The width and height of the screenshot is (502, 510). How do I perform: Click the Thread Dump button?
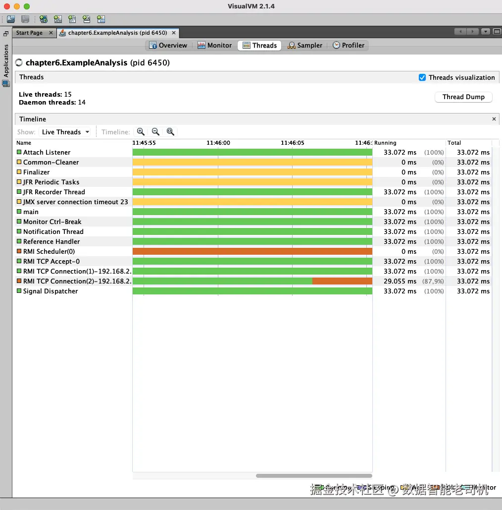coord(463,97)
